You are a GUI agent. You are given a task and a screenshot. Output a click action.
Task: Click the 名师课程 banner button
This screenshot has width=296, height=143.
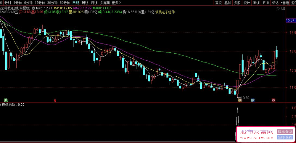pos(285,137)
